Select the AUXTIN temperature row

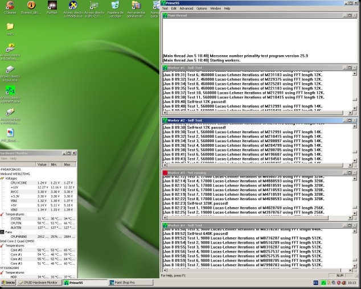[38, 228]
